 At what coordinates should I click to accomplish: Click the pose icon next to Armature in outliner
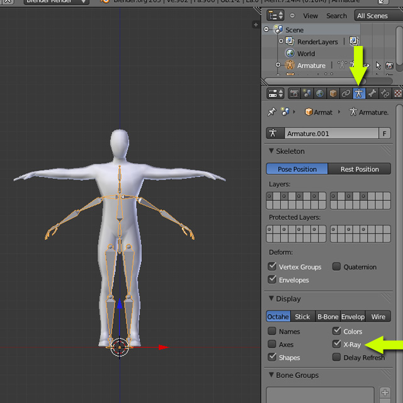coord(342,65)
